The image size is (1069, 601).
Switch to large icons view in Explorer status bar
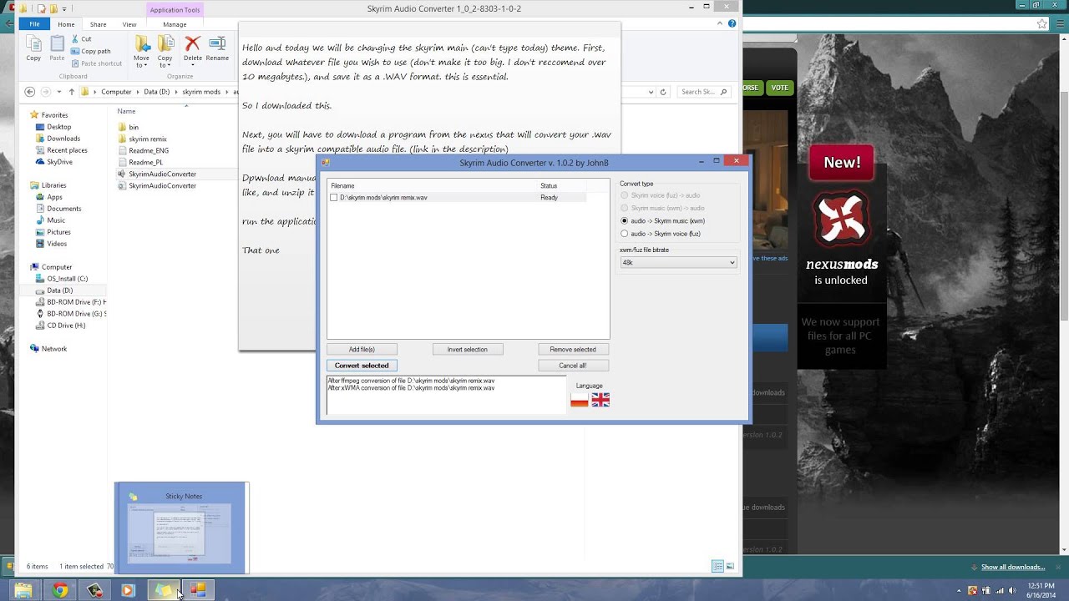(730, 567)
